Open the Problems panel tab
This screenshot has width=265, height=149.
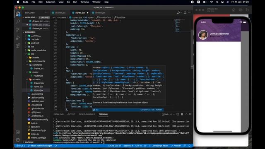[x=58, y=114]
